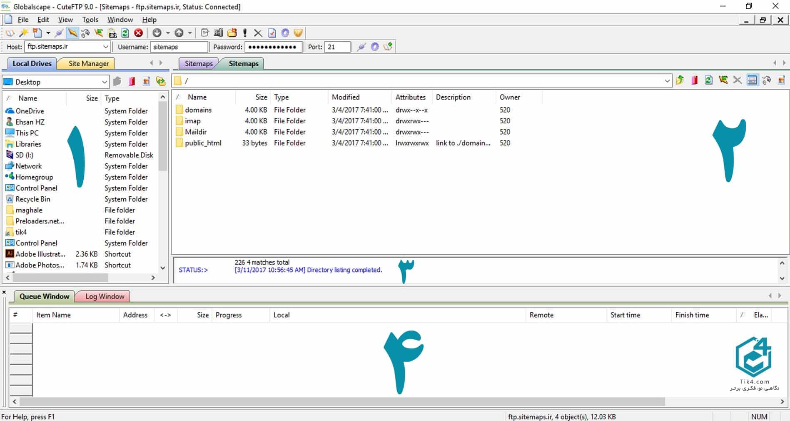This screenshot has width=790, height=421.
Task: Open the Edit menu
Action: [x=43, y=20]
